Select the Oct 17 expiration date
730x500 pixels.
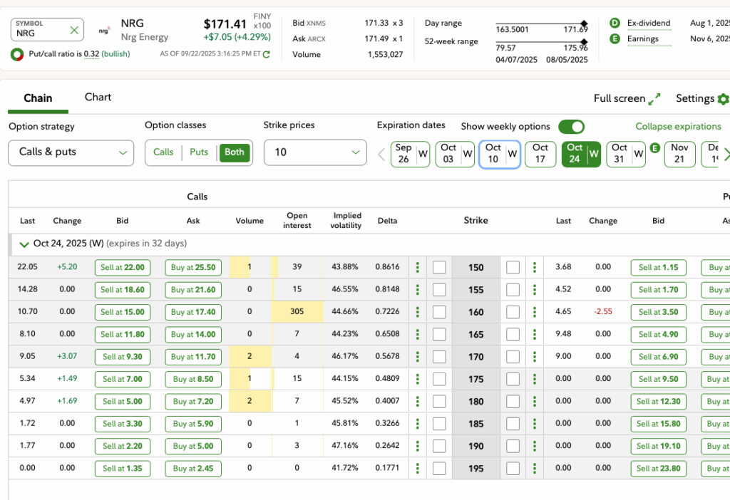point(540,154)
